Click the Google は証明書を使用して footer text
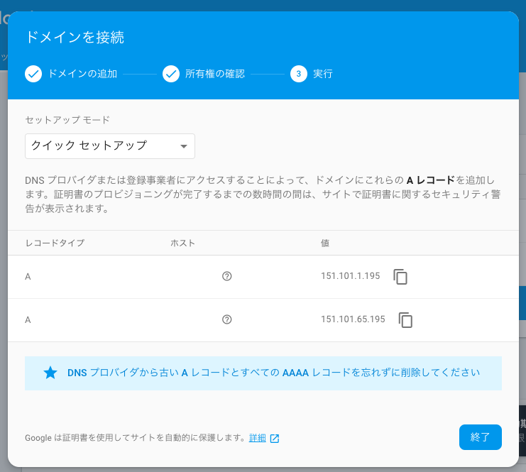This screenshot has height=472, width=526. pos(136,438)
